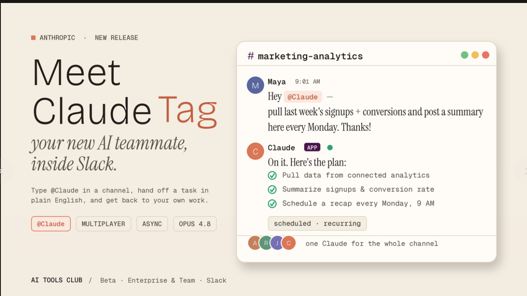
Task: Click the green window control dot
Action: (465, 55)
